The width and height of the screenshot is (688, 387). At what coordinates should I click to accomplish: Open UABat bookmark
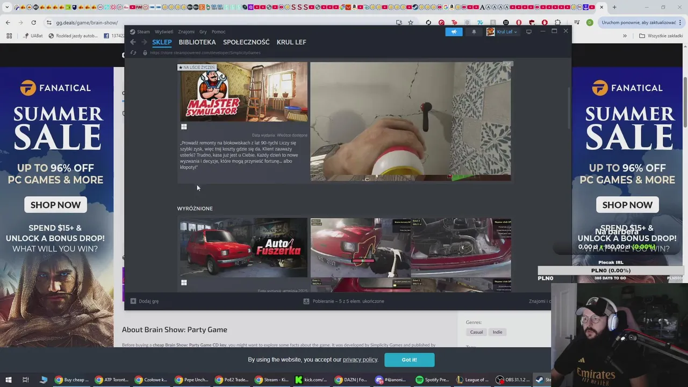33,36
